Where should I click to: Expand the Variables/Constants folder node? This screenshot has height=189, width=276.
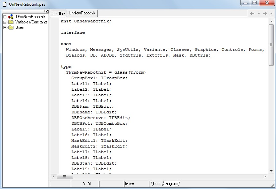coord(5,22)
